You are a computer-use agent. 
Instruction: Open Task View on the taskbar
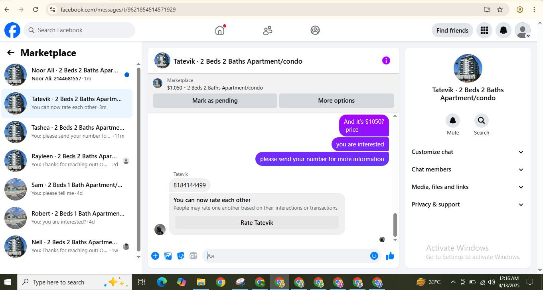[x=141, y=282]
